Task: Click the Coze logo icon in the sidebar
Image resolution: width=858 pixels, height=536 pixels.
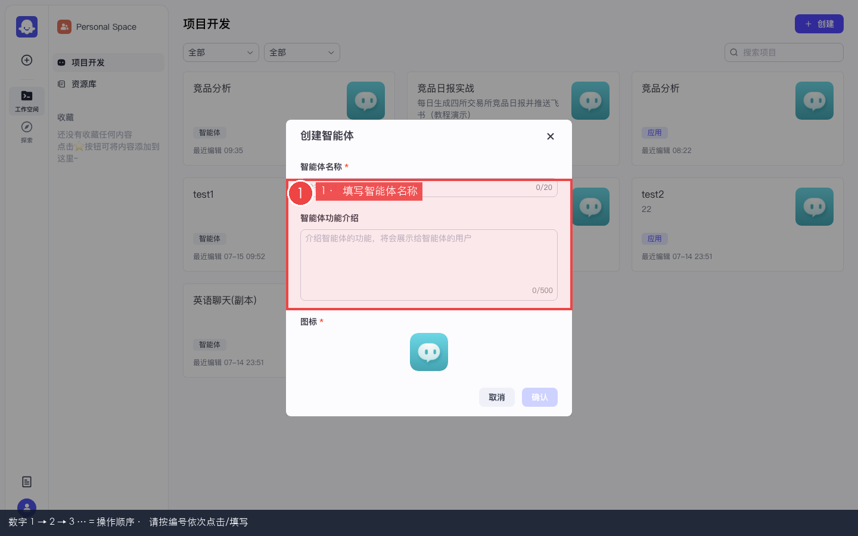Action: point(27,27)
